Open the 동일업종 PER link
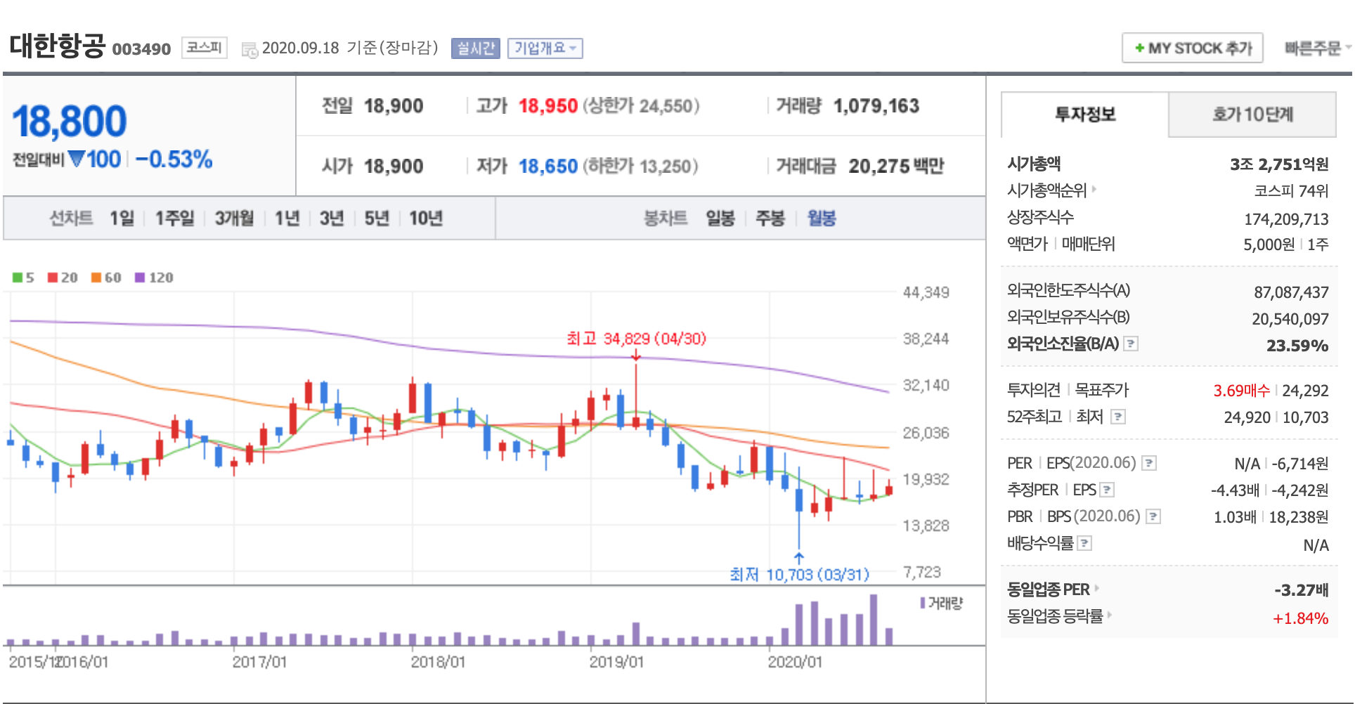The height and width of the screenshot is (704, 1355). click(x=1052, y=589)
